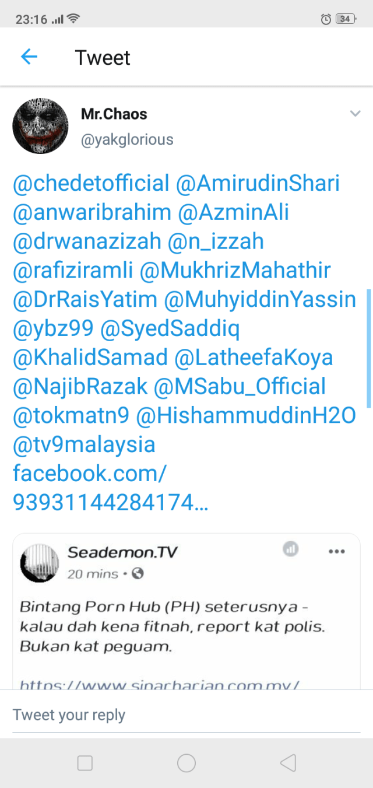Open three-dot menu on Seademon.TV post
Screen dimensions: 373x788
click(337, 552)
